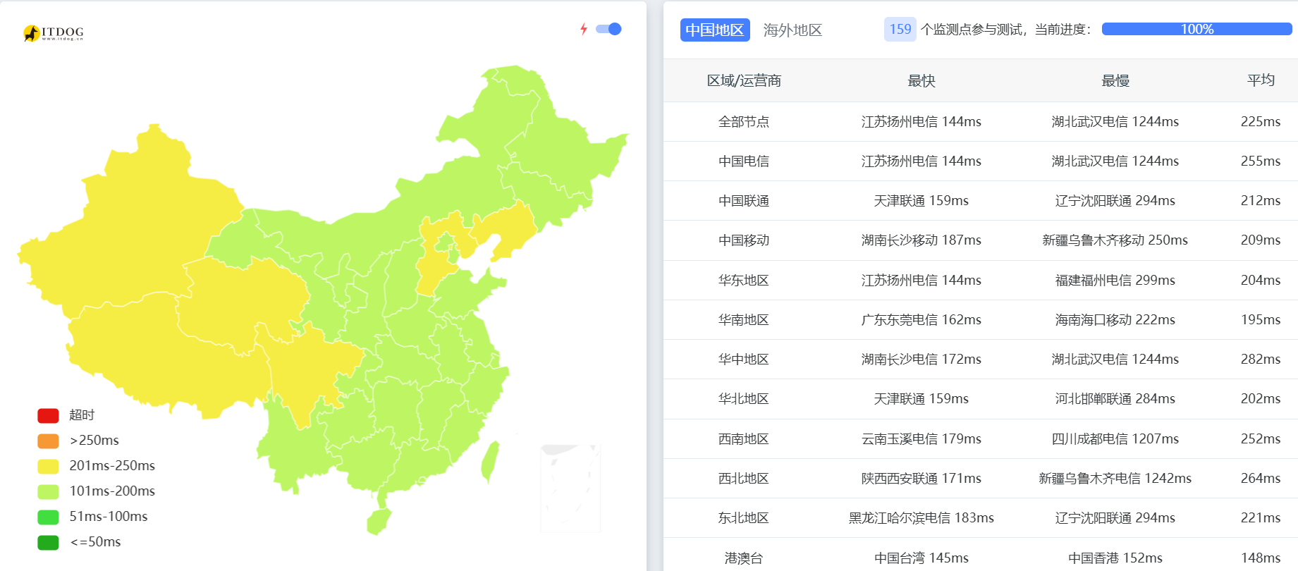Click the 平均 column header
This screenshot has height=571, width=1298.
(1260, 80)
